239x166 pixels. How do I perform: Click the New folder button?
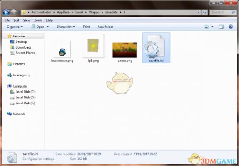[x=105, y=27]
